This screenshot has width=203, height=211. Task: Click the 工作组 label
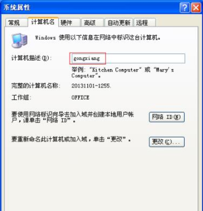point(21,97)
